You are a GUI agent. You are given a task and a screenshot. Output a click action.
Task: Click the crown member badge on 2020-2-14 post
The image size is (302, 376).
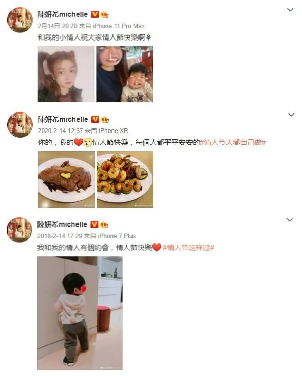coord(105,119)
